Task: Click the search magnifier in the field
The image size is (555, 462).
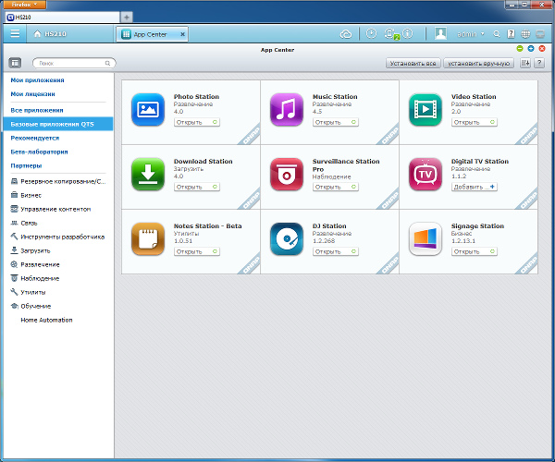Action: [107, 63]
